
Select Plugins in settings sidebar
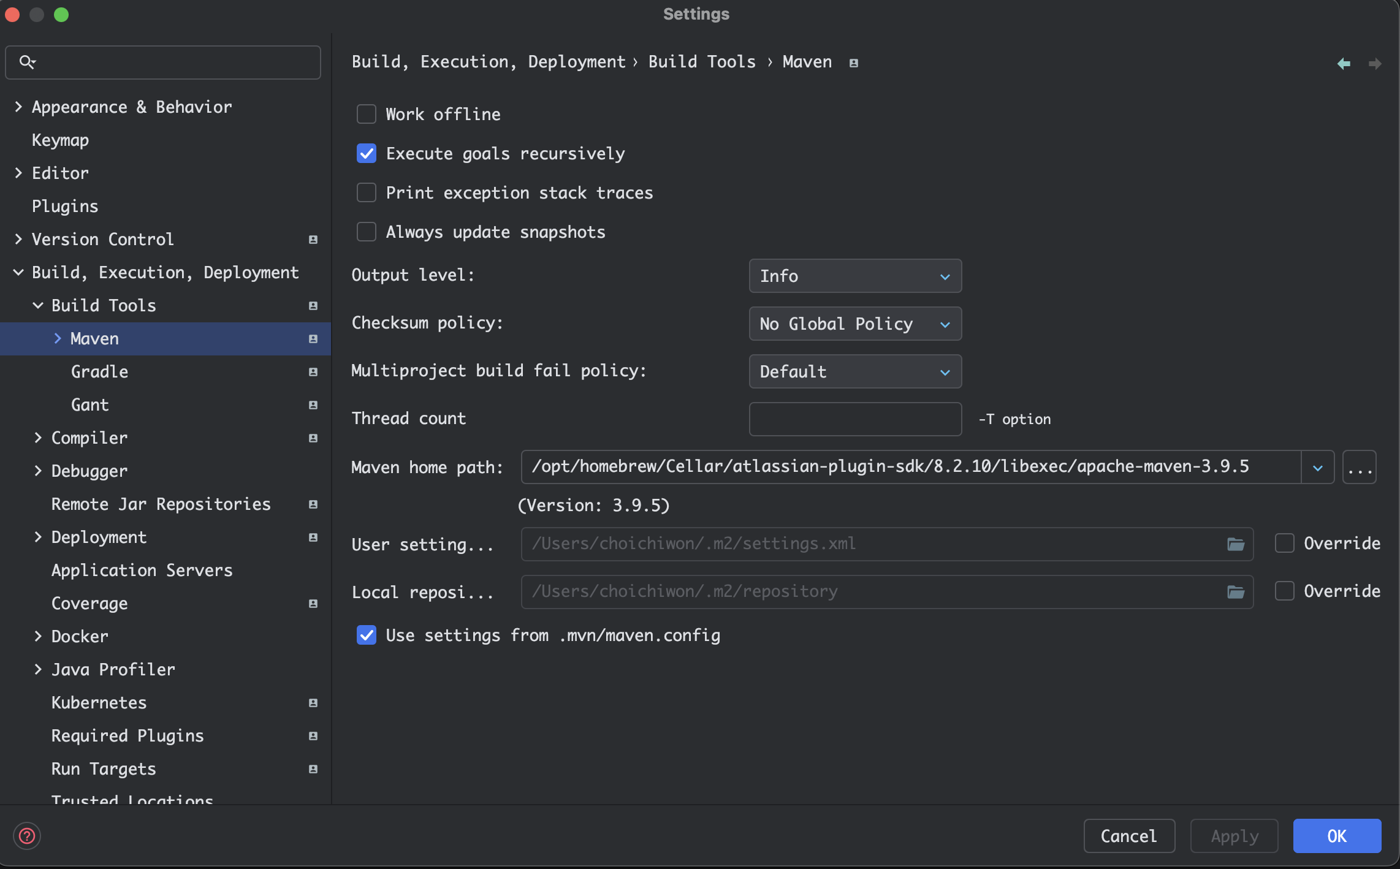pos(65,207)
